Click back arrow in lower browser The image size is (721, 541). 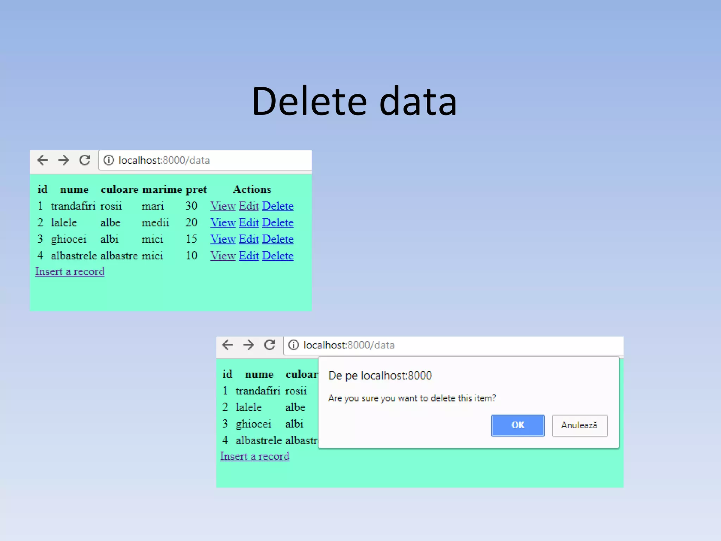228,345
